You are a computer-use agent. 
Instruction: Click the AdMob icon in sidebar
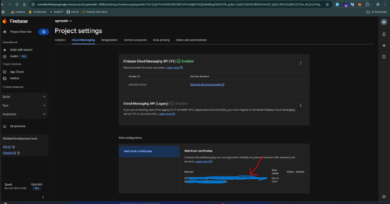coord(5,78)
